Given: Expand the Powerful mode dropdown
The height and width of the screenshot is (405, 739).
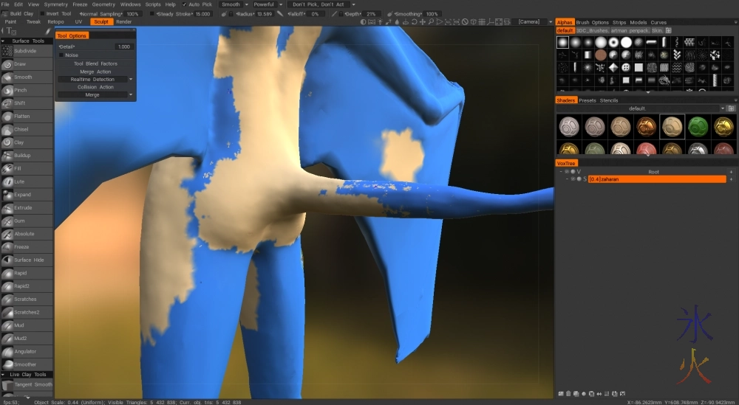Looking at the screenshot, I should 268,4.
